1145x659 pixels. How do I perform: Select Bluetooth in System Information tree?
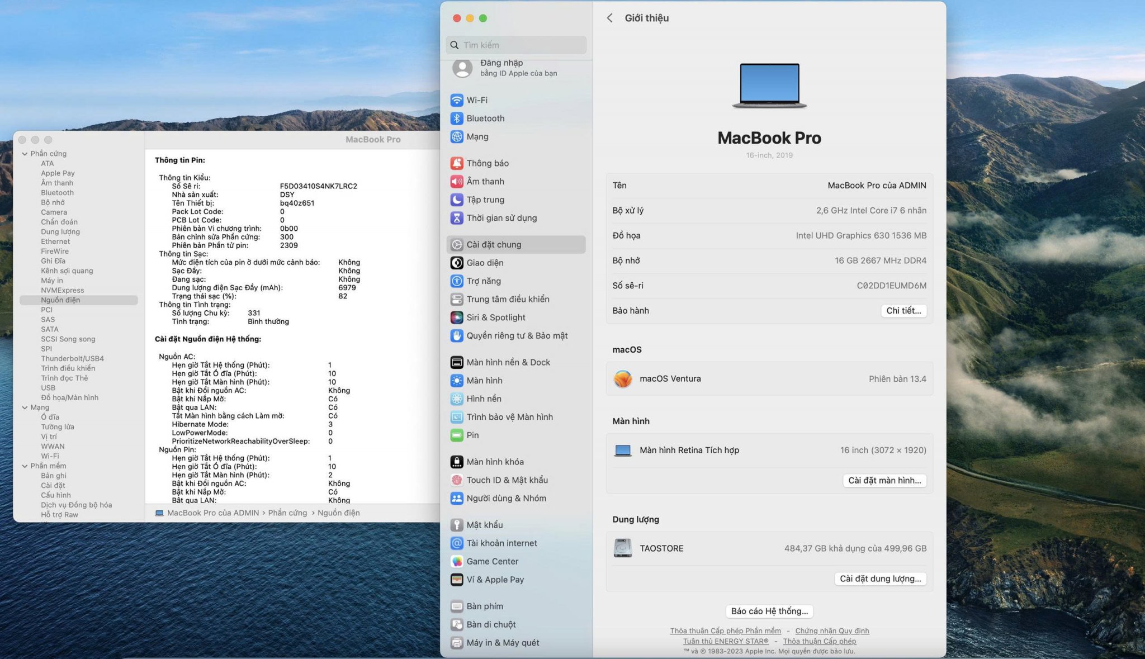click(x=57, y=193)
